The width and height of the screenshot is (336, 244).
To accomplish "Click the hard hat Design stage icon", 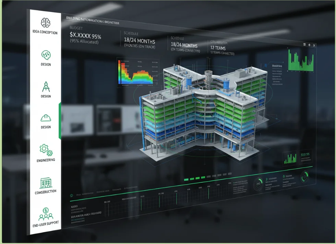I will 46,118.
